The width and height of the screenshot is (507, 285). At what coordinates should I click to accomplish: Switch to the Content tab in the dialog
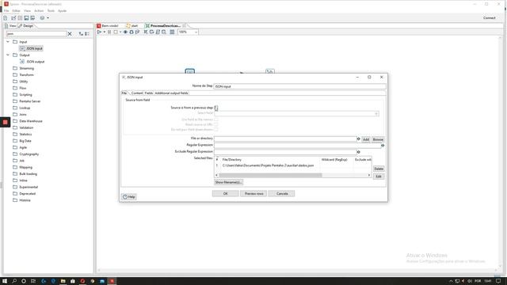[137, 93]
